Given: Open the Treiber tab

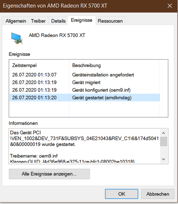Looking at the screenshot, I should 38,21.
